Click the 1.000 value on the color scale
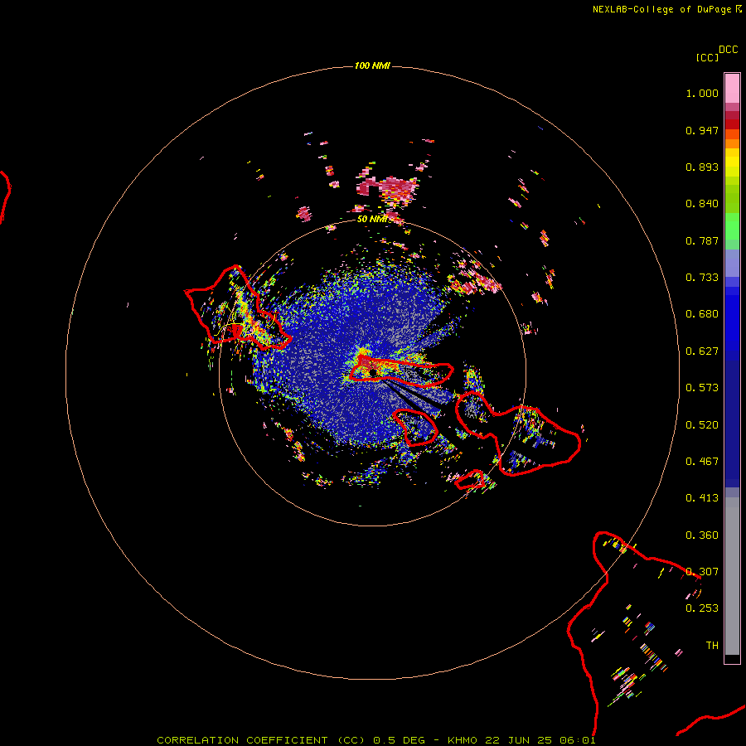This screenshot has width=746, height=746. [x=702, y=93]
